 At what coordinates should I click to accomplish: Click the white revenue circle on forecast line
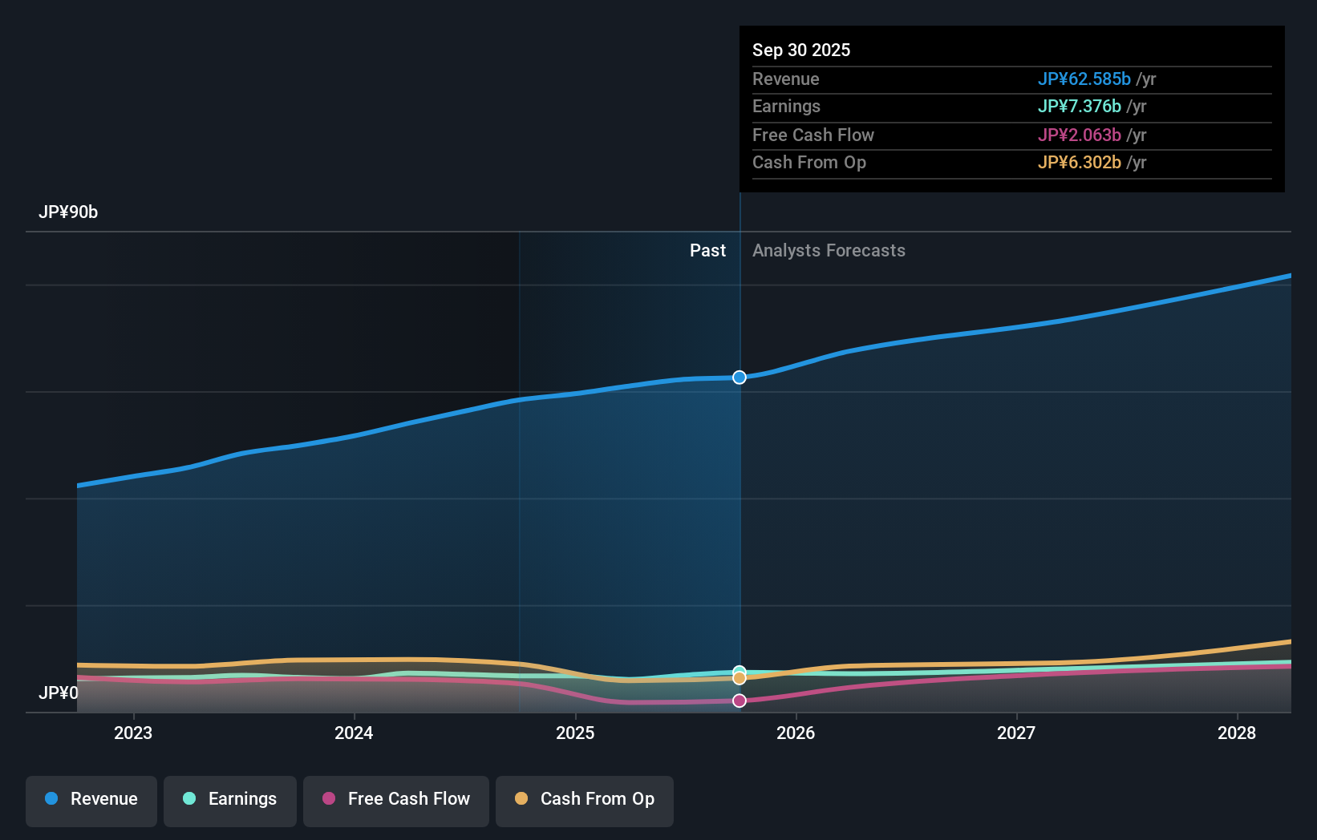click(x=739, y=377)
